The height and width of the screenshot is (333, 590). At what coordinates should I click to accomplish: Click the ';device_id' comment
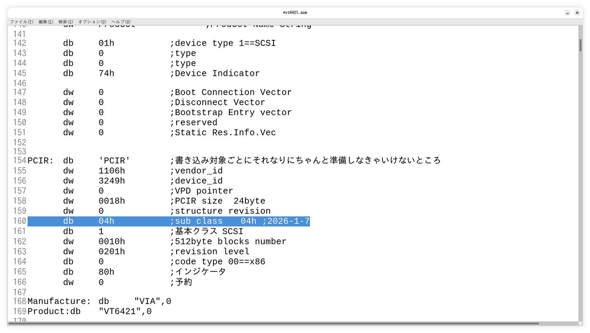tap(196, 181)
